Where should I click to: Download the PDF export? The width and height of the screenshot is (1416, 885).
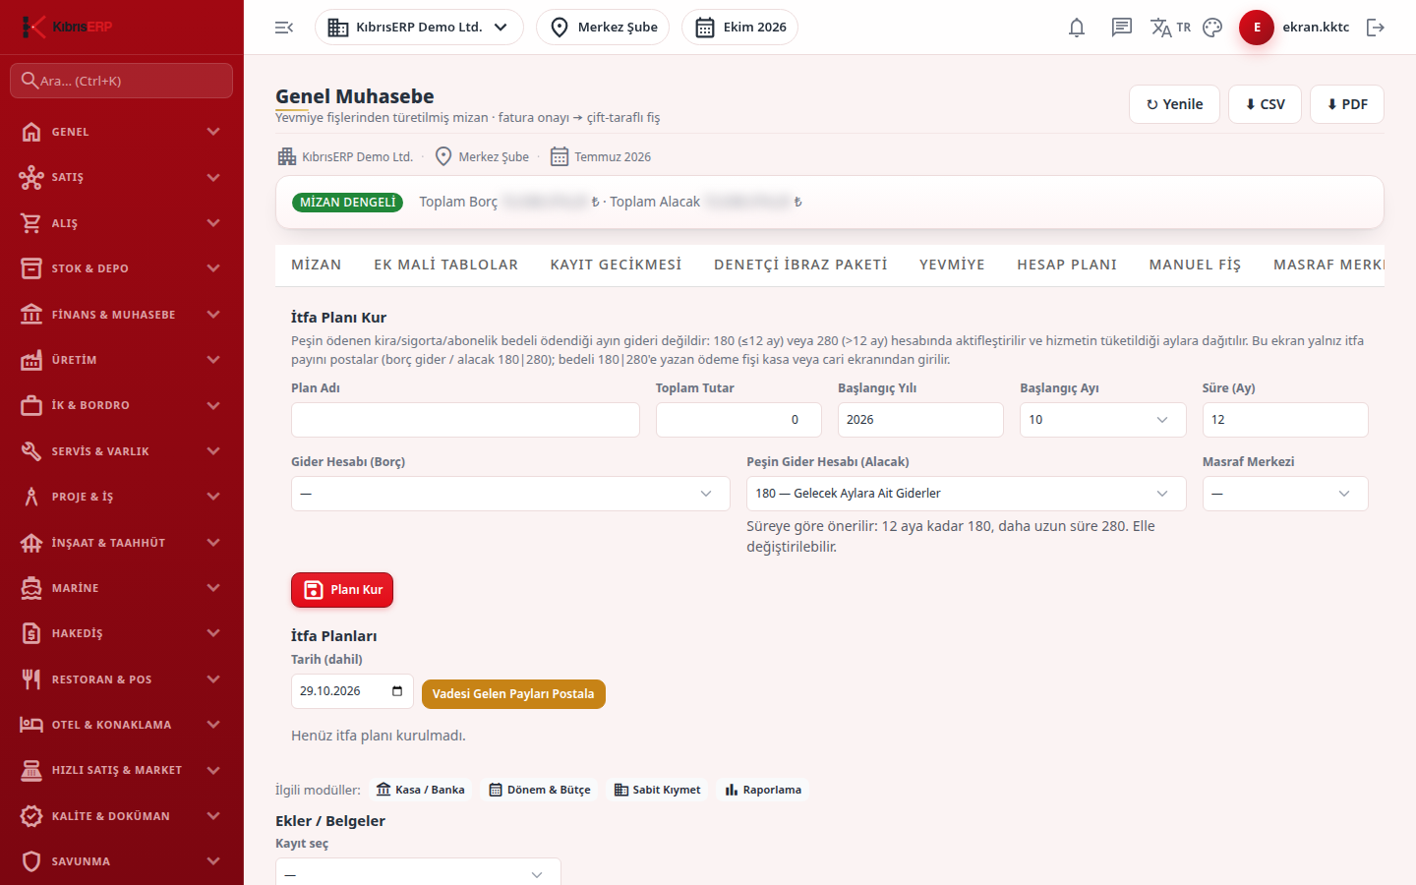coord(1347,104)
